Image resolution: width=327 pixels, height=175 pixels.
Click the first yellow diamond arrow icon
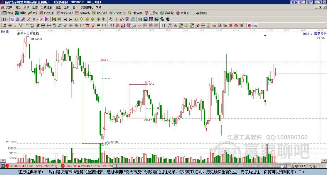[x=76, y=19]
